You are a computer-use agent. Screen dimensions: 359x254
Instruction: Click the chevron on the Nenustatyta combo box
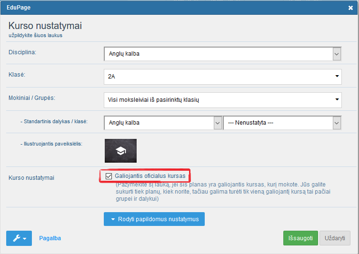point(337,123)
